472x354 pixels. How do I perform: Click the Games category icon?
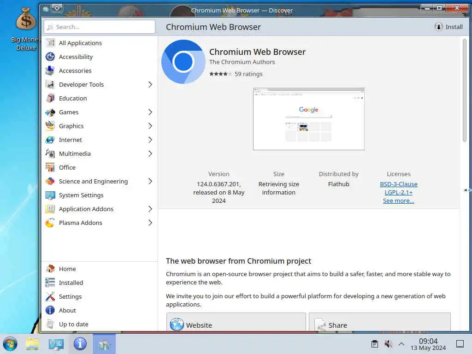50,112
